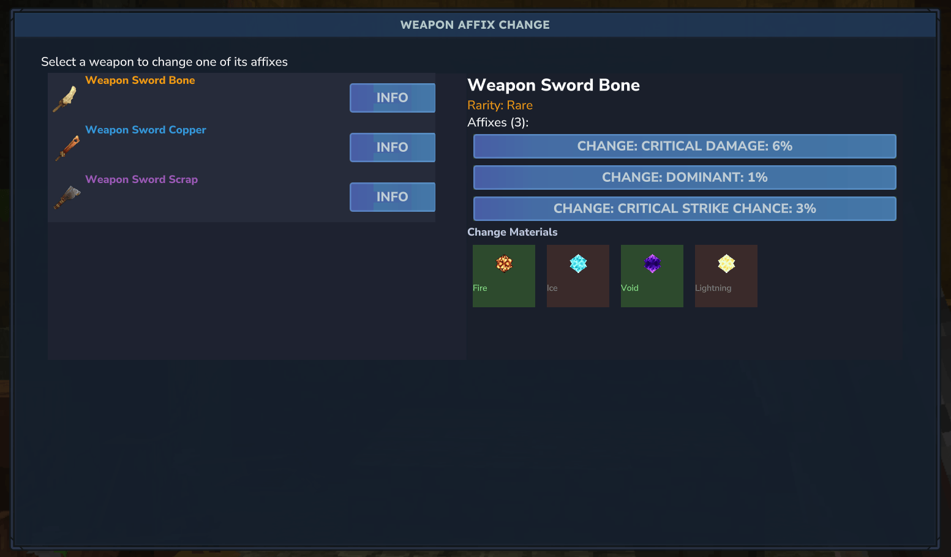
Task: Select the Lightning crystal icon
Action: point(726,264)
